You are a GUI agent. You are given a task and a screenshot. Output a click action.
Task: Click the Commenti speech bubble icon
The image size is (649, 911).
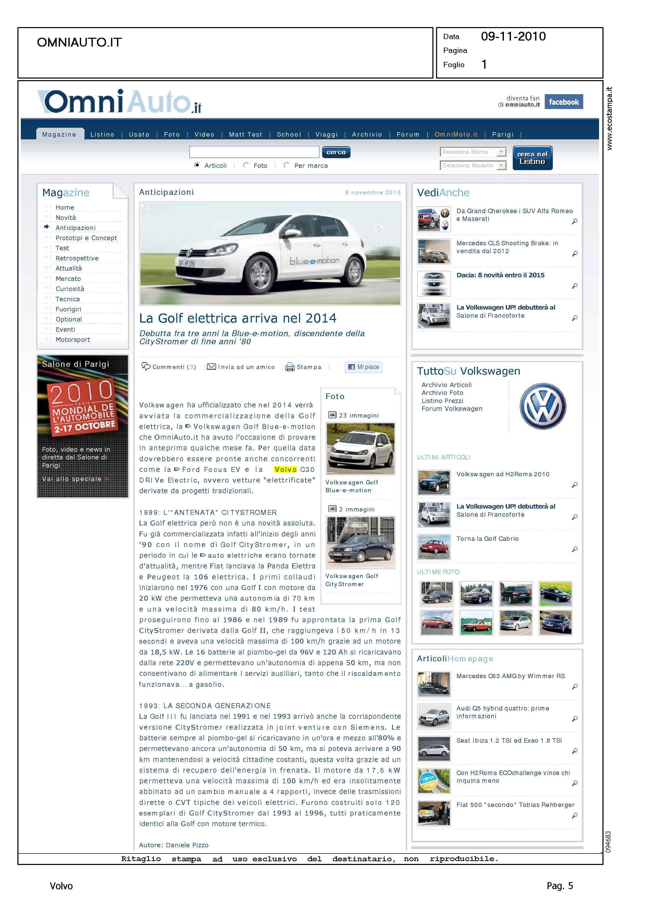pos(146,366)
